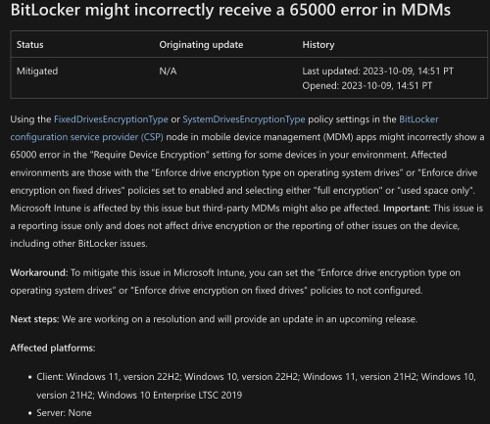Open the SystemDrivesEncryptionType policy link
This screenshot has width=490, height=424.
[x=244, y=119]
